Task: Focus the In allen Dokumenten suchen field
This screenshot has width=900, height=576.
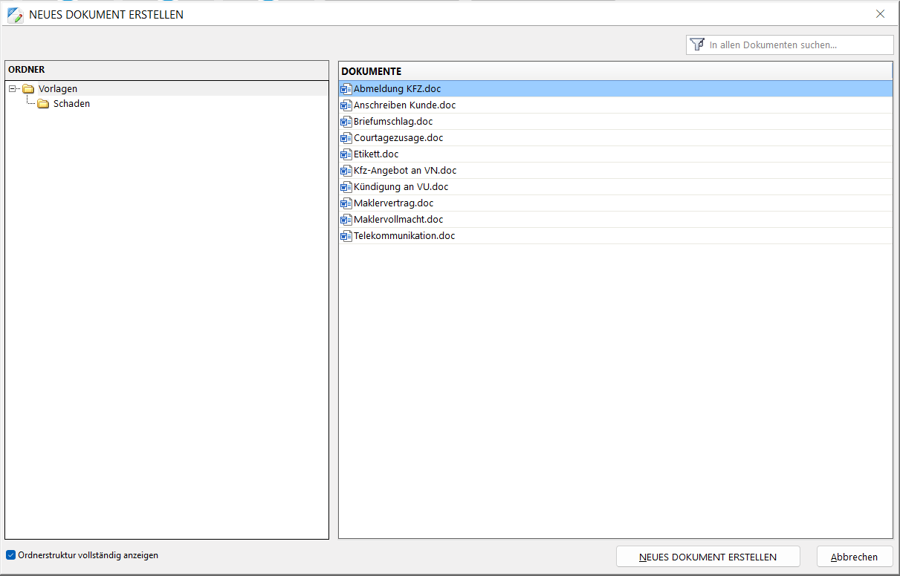Action: click(x=797, y=45)
